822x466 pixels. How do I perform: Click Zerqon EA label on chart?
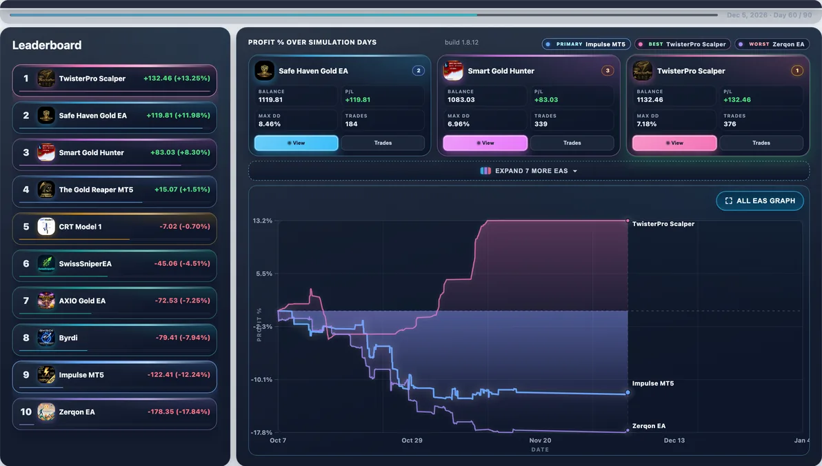point(649,426)
